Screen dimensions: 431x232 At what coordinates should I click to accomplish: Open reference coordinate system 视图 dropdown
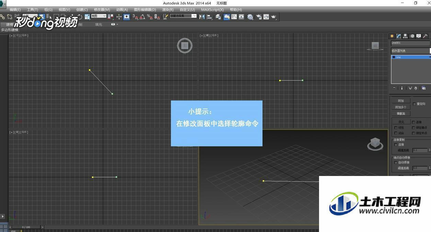pos(99,16)
